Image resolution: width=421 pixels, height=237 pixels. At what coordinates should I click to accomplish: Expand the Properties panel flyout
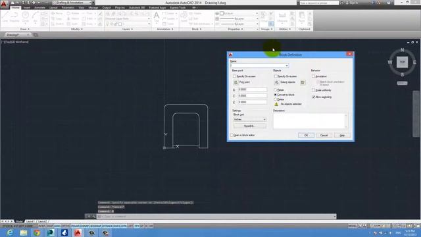pos(235,29)
